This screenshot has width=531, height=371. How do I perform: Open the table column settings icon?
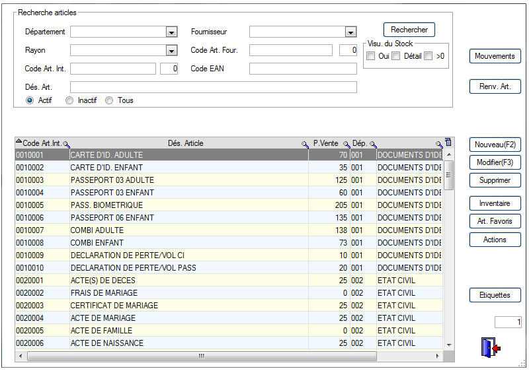(x=448, y=143)
